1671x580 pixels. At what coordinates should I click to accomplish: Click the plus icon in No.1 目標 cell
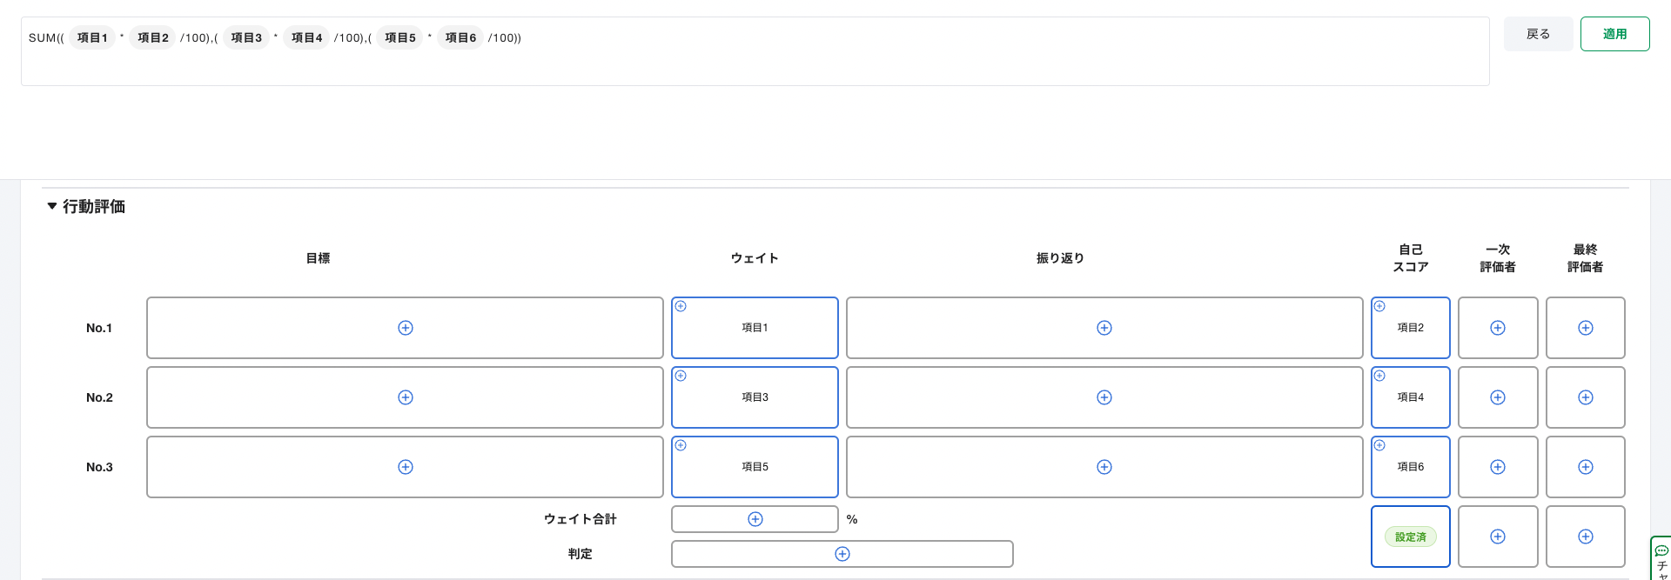click(x=406, y=328)
